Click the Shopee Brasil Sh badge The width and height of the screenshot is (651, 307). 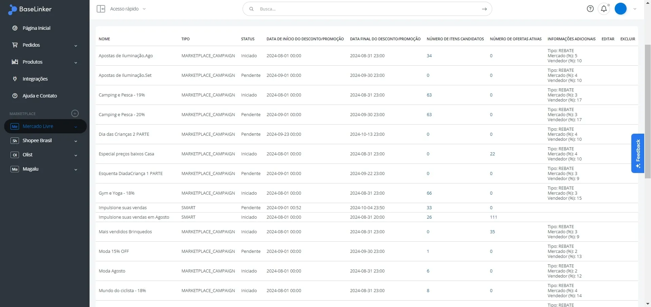[15, 141]
